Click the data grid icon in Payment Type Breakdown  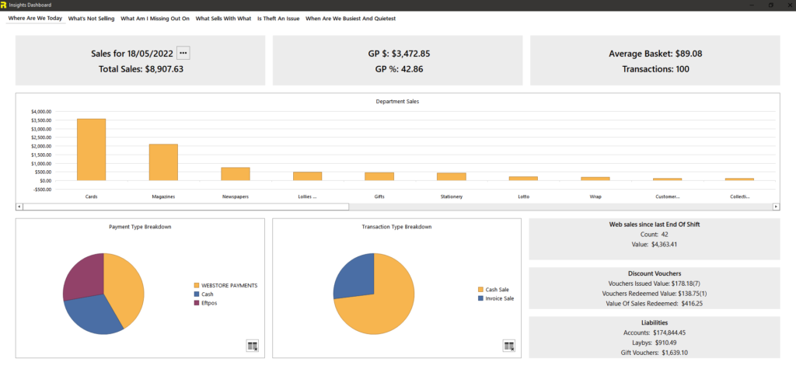tap(252, 346)
